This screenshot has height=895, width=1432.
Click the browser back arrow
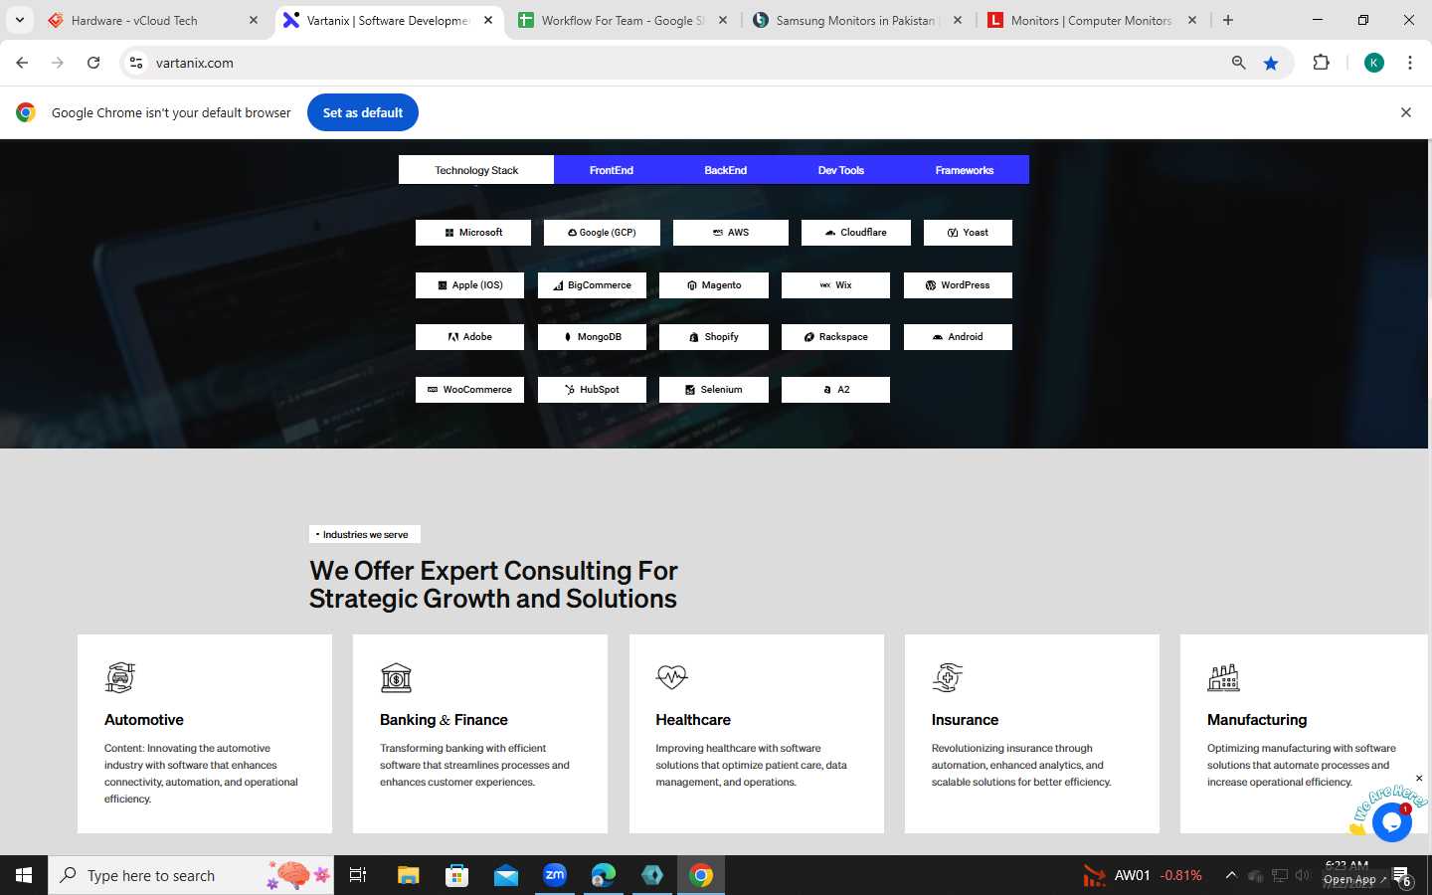22,63
